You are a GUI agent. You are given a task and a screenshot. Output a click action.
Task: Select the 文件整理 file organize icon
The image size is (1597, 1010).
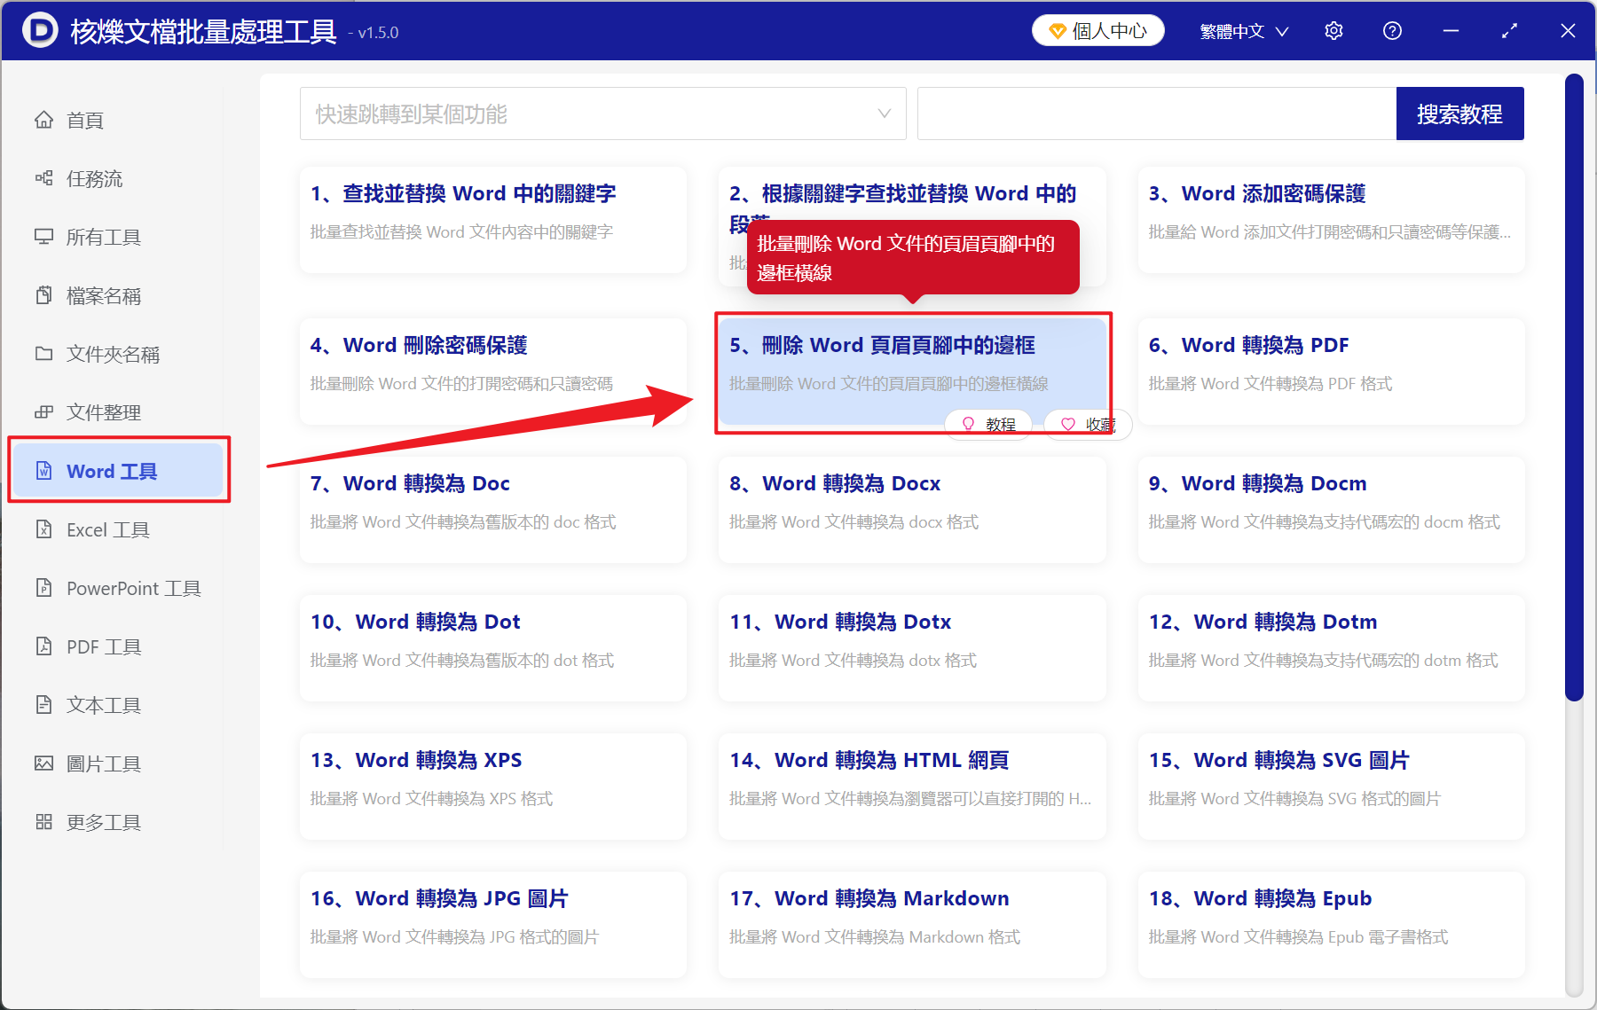click(44, 411)
